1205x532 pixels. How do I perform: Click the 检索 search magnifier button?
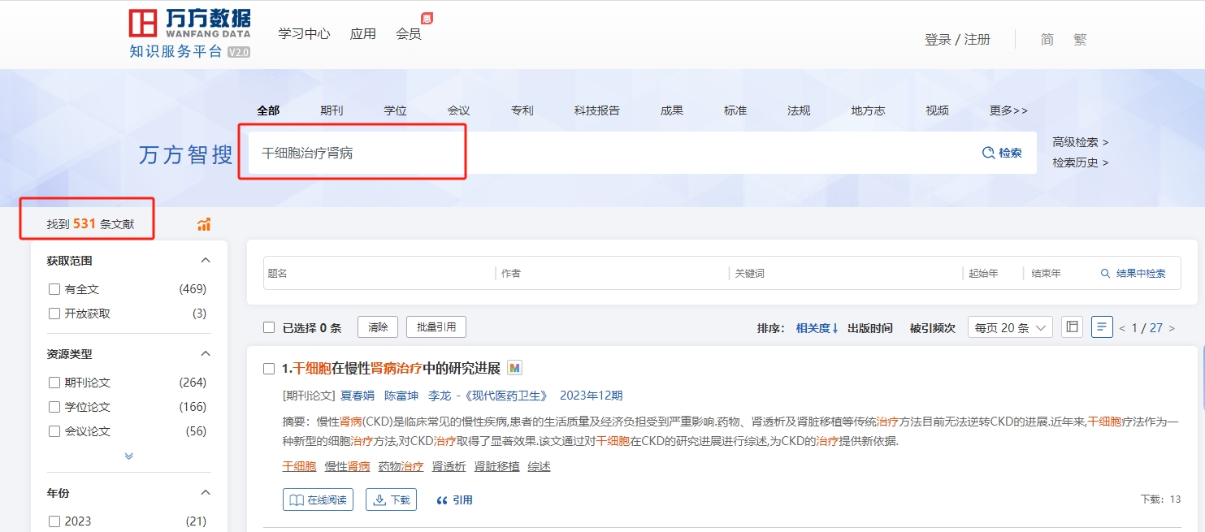1002,153
